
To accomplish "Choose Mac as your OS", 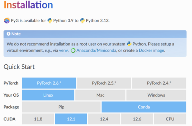I will pos(100,95).
